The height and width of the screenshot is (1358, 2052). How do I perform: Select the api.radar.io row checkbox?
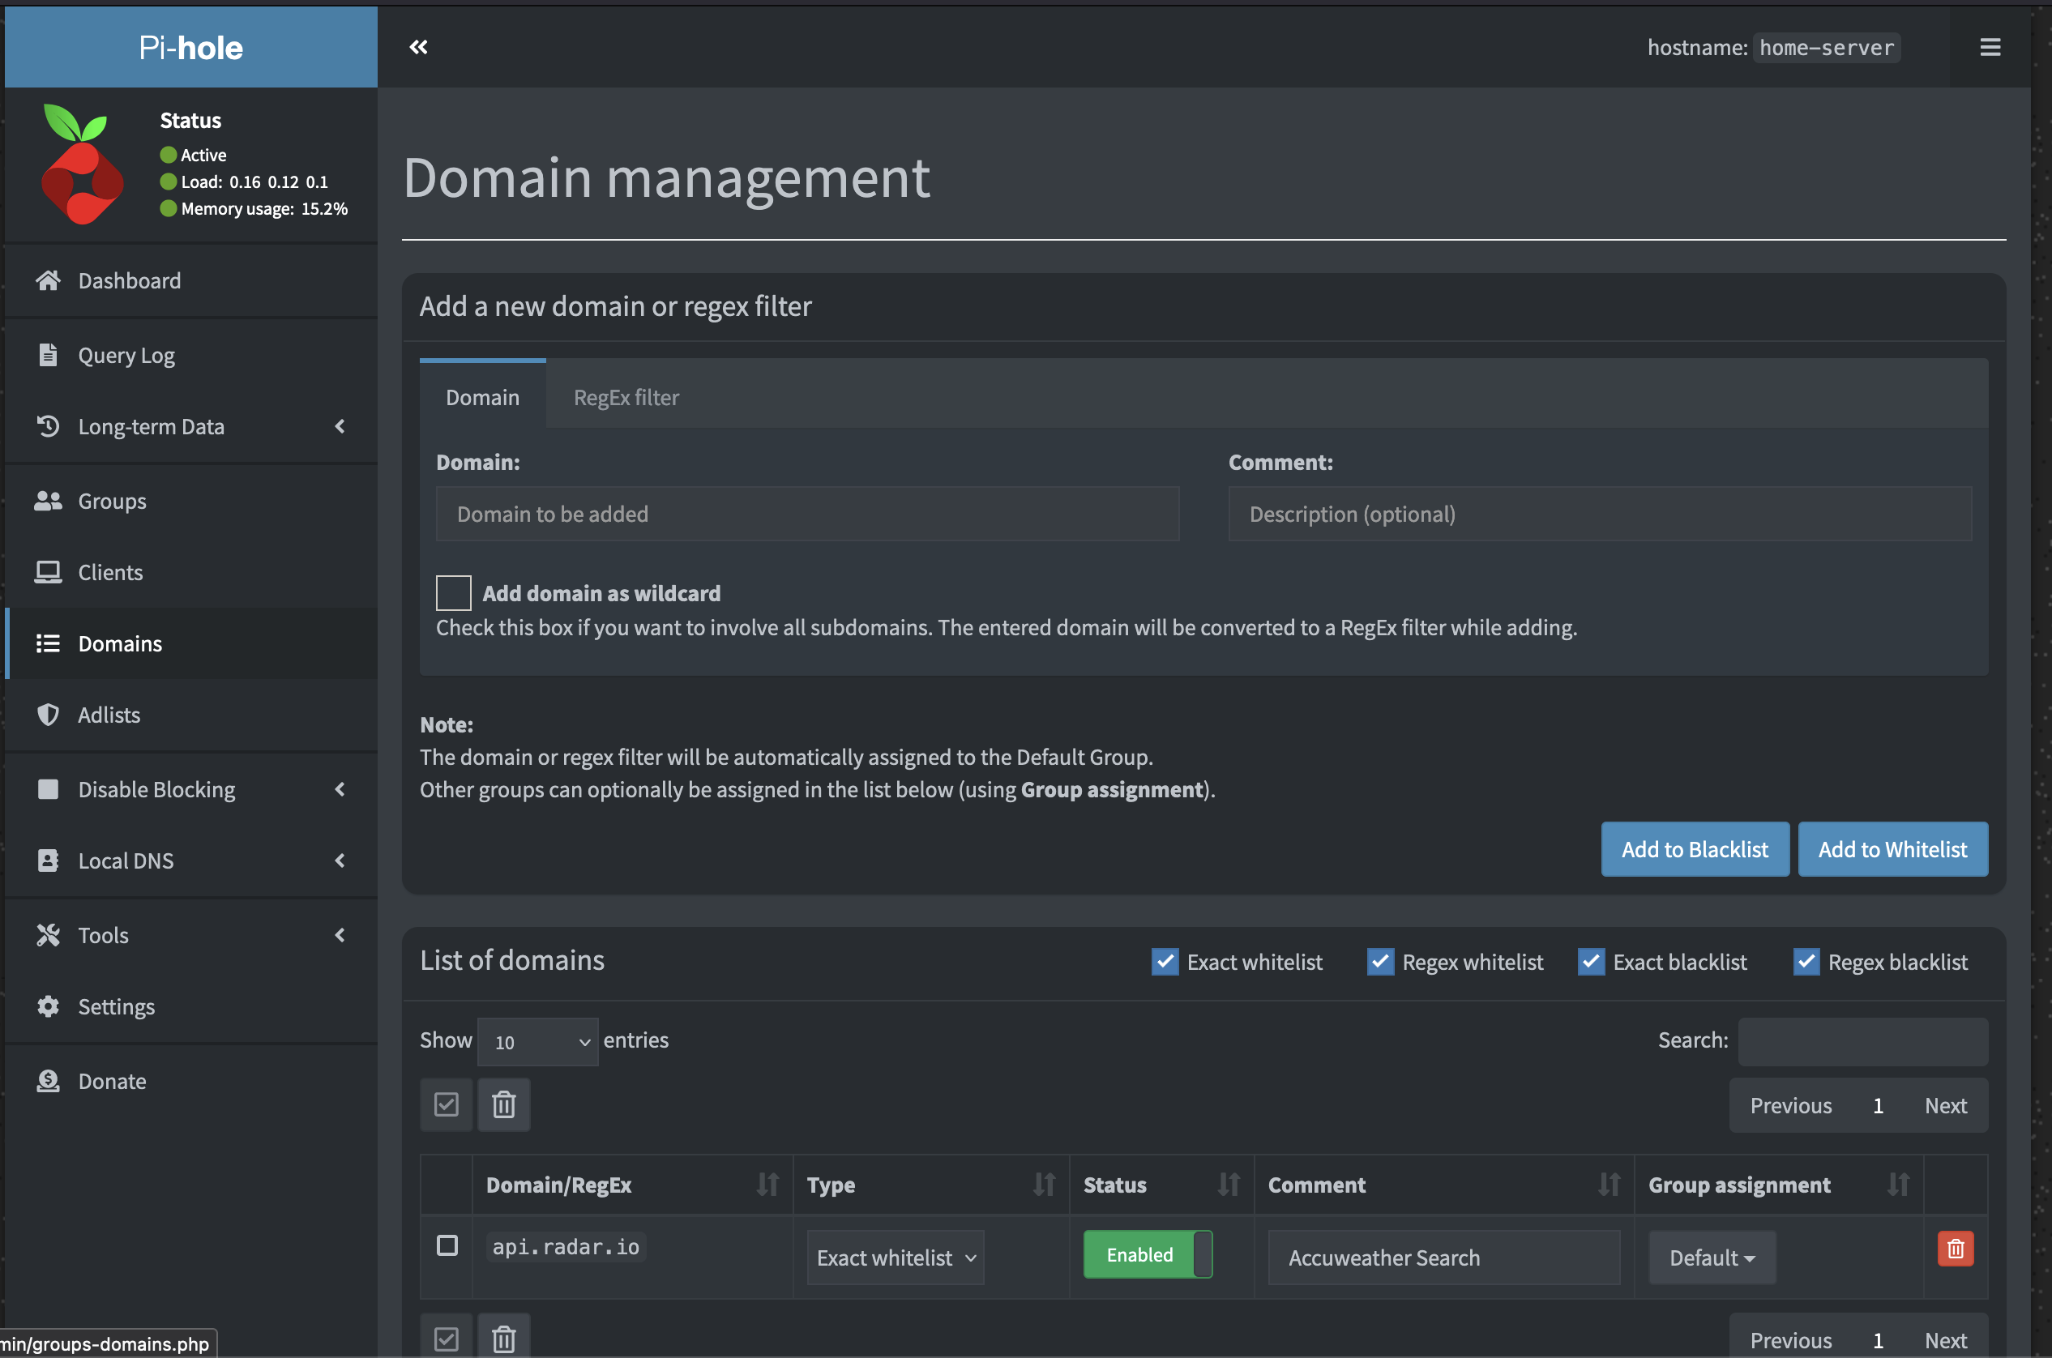point(447,1245)
